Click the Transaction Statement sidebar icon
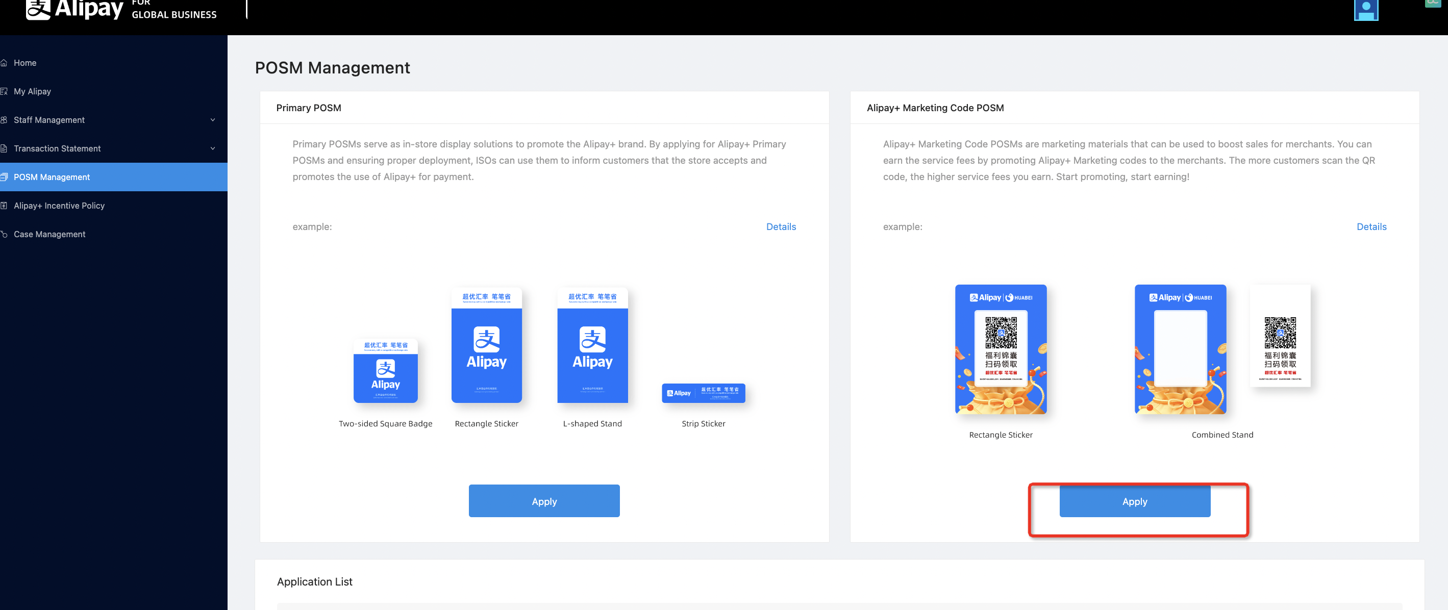This screenshot has width=1448, height=610. pos(4,149)
